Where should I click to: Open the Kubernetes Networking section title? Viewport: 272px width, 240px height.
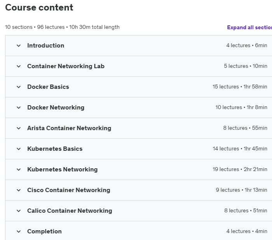(x=63, y=169)
